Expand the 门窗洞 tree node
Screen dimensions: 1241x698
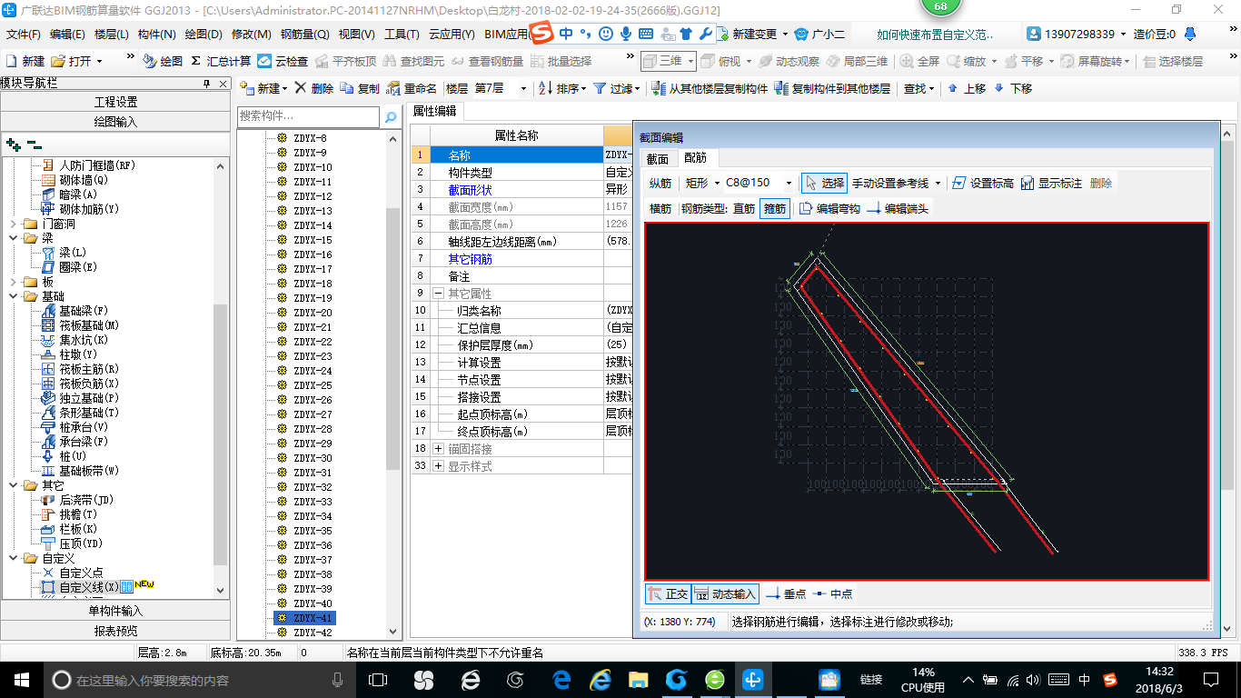(13, 224)
